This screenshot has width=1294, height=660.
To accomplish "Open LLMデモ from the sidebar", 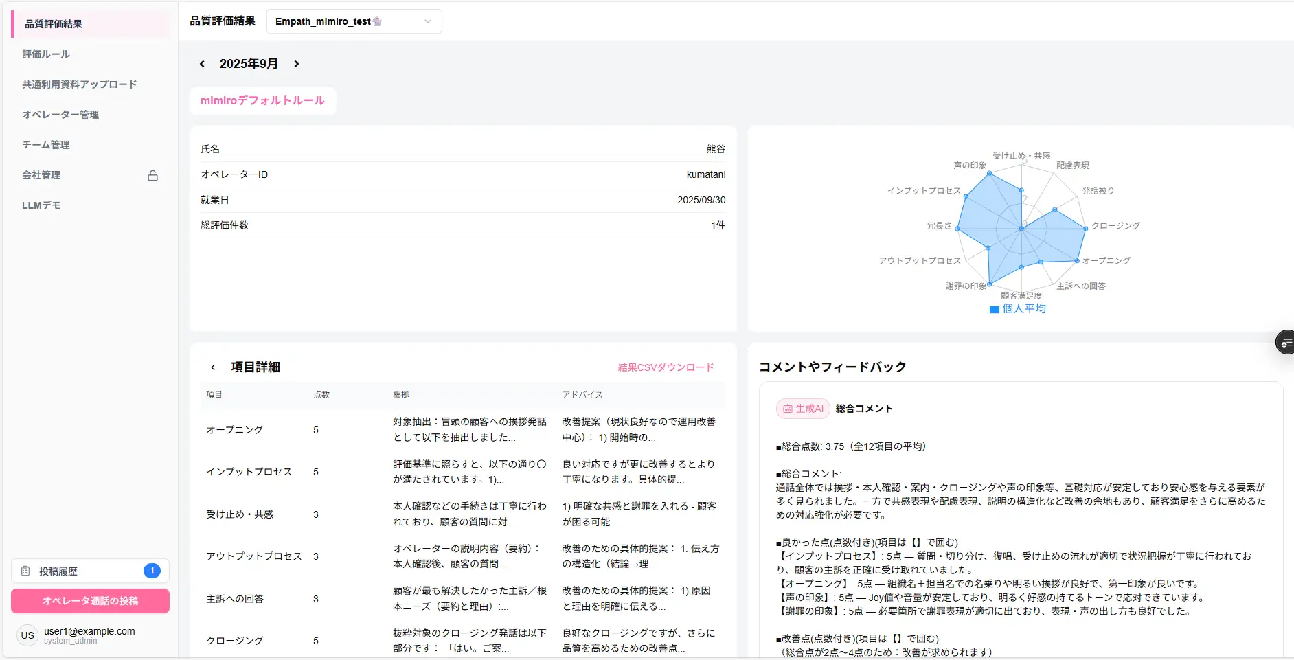I will pyautogui.click(x=41, y=205).
